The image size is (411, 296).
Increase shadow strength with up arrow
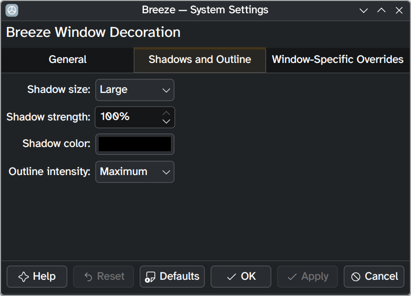[167, 113]
